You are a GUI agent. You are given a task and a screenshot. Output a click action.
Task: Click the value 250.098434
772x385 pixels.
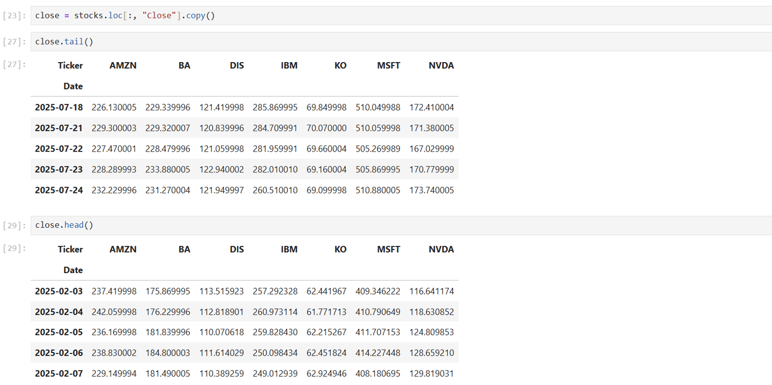(x=275, y=353)
